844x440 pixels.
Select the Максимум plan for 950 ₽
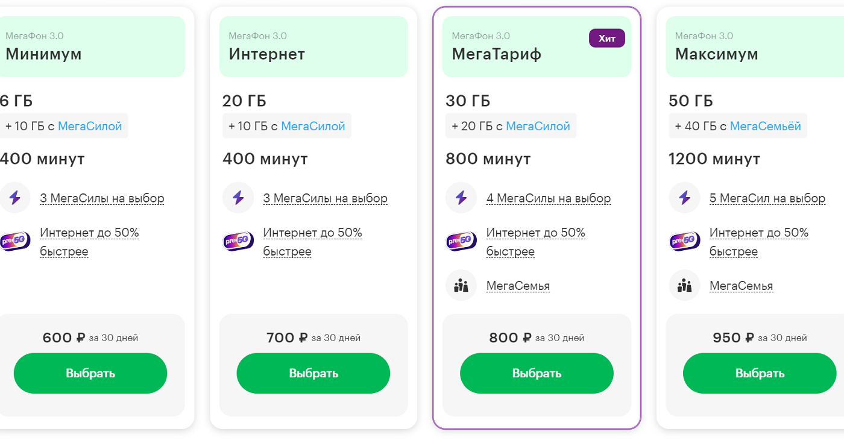pos(760,373)
